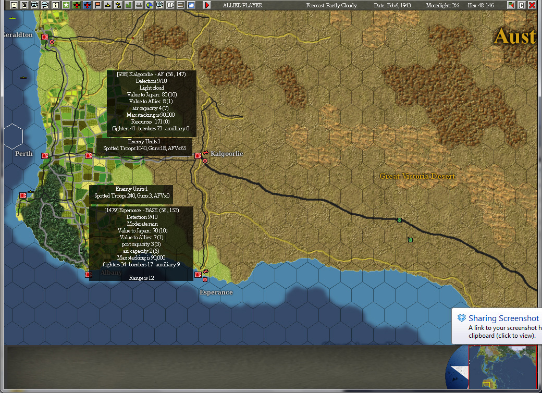Click the red play end-turn arrow
This screenshot has width=542, height=393.
207,5
